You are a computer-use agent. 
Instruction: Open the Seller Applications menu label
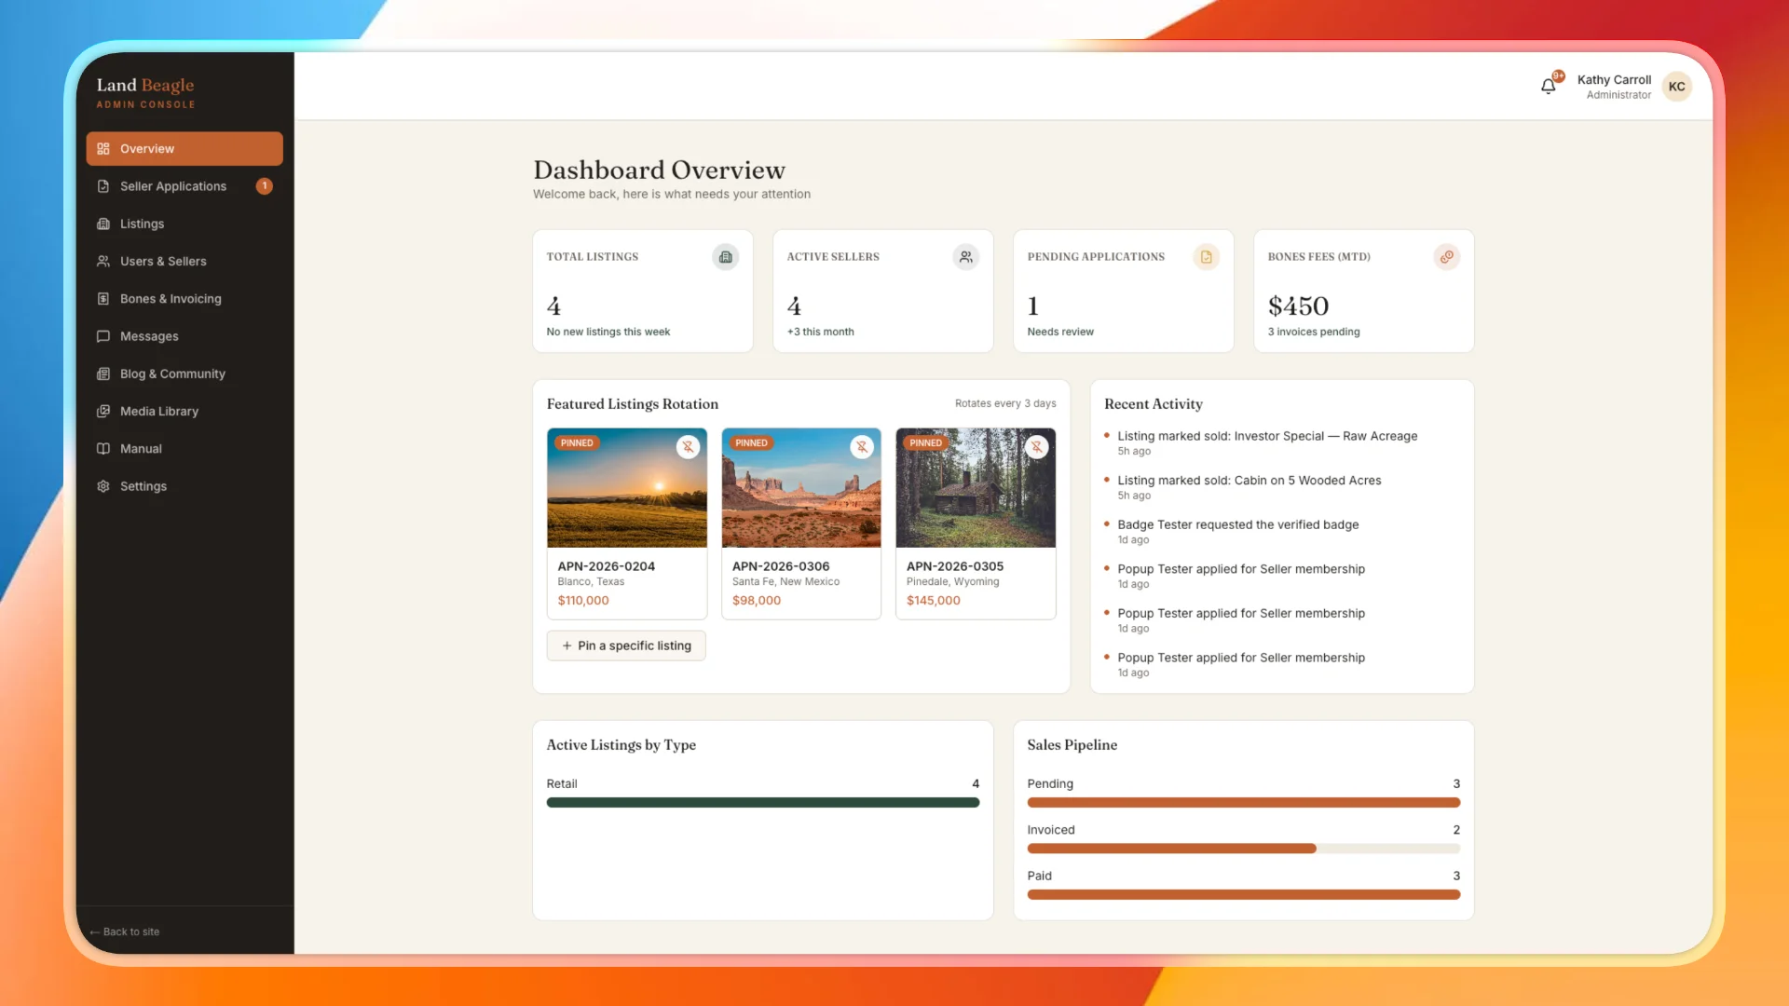(173, 186)
